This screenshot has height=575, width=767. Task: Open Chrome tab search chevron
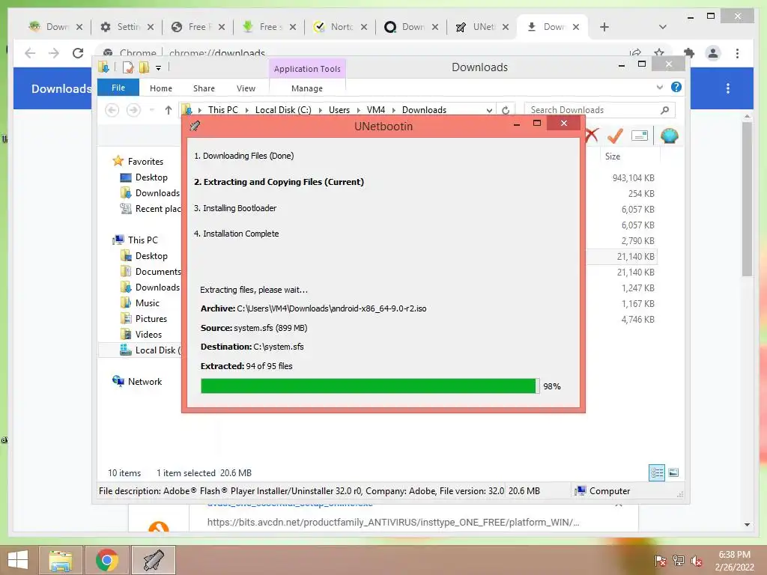point(663,27)
